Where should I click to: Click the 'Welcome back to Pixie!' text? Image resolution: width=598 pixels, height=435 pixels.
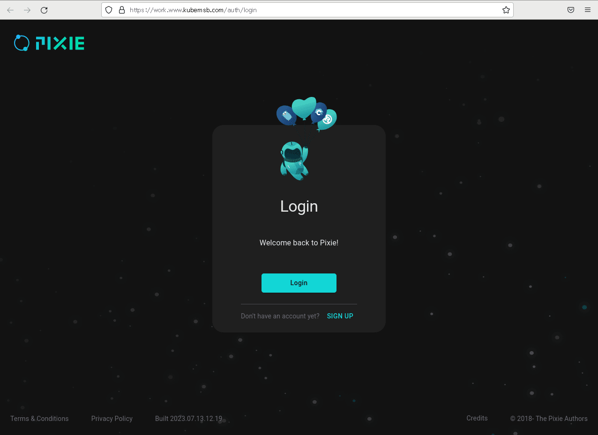[299, 243]
